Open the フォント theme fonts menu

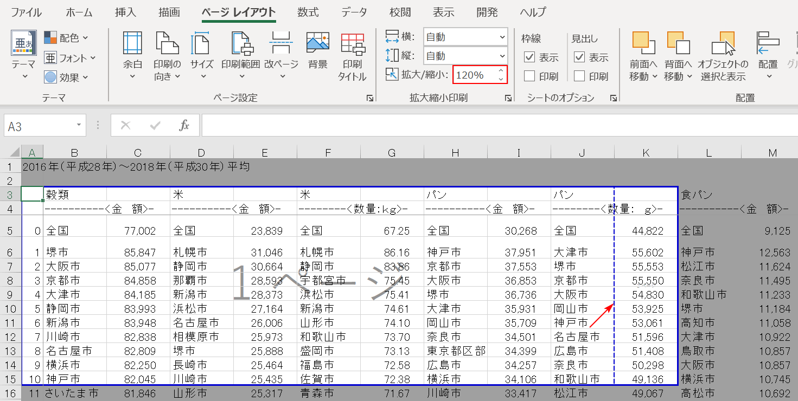[70, 57]
